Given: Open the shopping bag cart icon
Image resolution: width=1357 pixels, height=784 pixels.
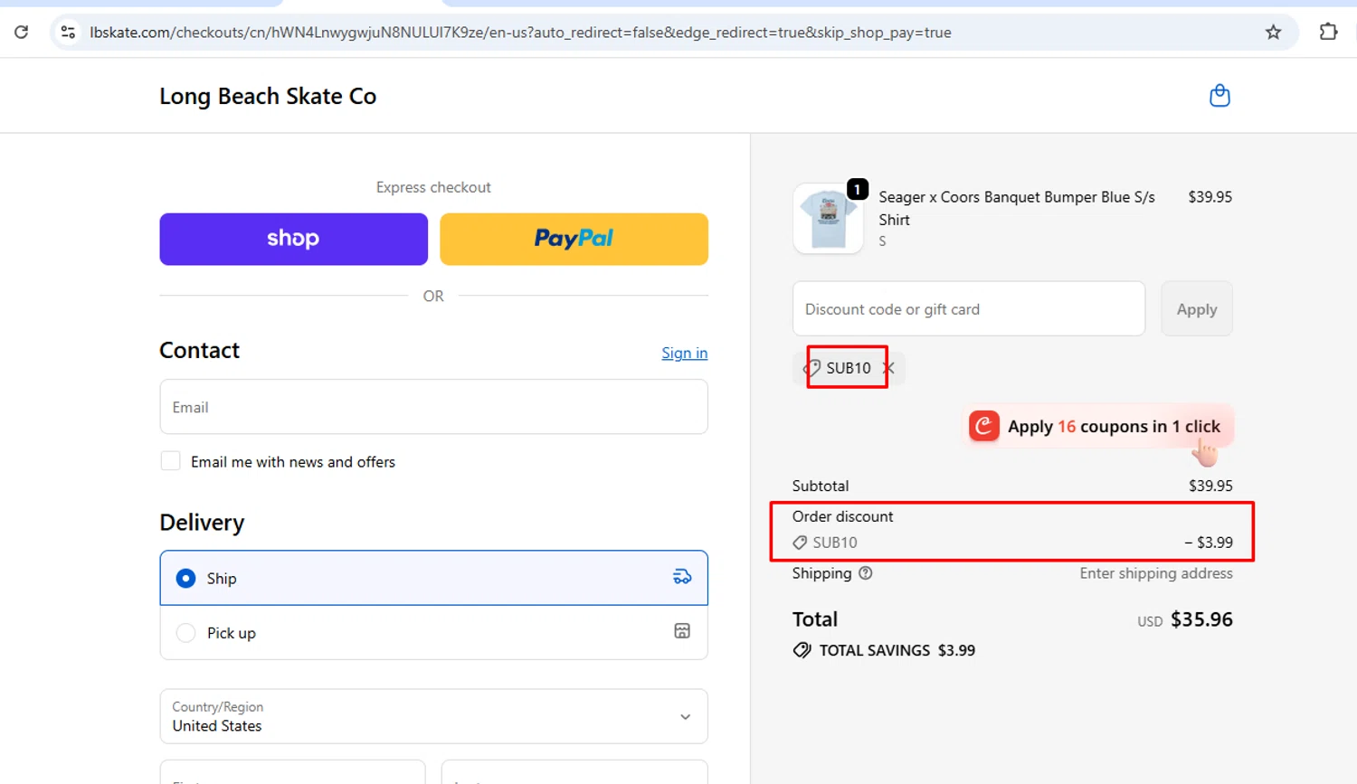Looking at the screenshot, I should coord(1219,96).
